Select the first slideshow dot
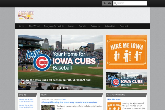 [54, 88]
